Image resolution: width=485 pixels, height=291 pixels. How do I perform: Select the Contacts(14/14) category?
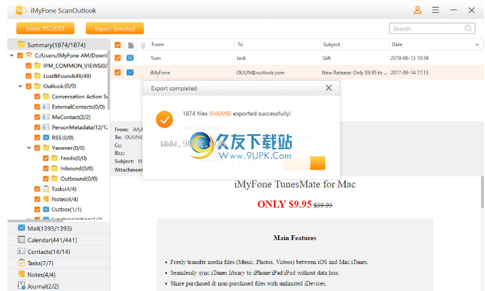pos(59,251)
